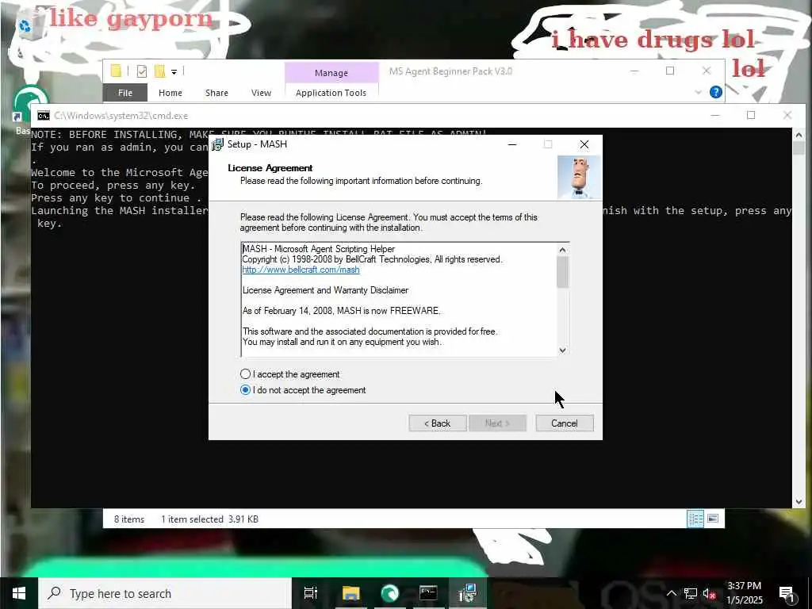Open Task View from the taskbar
Screen dimensions: 812x609
(x=311, y=593)
